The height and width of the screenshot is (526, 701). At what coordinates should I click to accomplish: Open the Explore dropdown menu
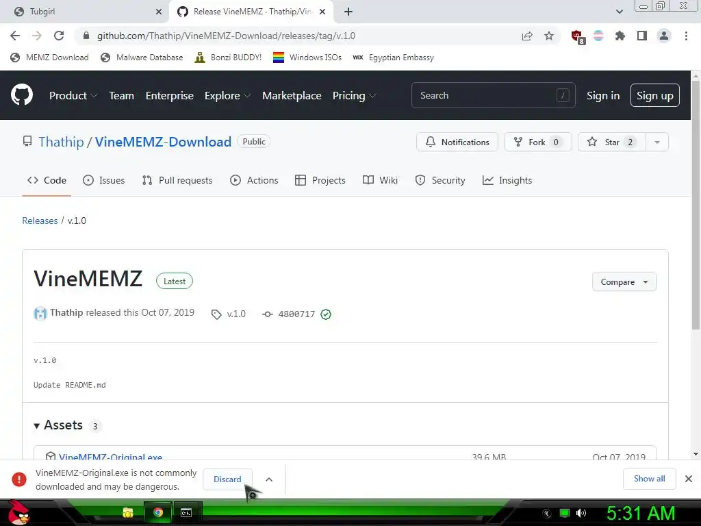coord(227,95)
